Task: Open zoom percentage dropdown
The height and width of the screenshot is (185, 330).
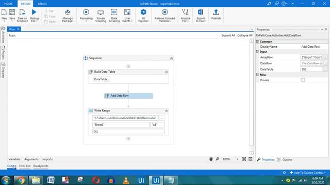Action: pos(238,159)
